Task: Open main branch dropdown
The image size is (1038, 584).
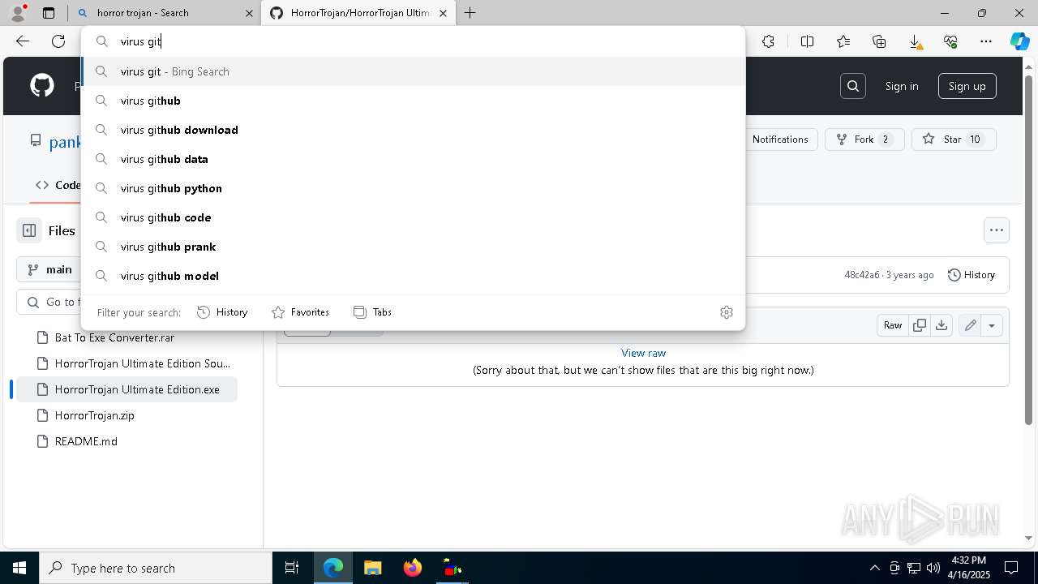Action: point(49,269)
